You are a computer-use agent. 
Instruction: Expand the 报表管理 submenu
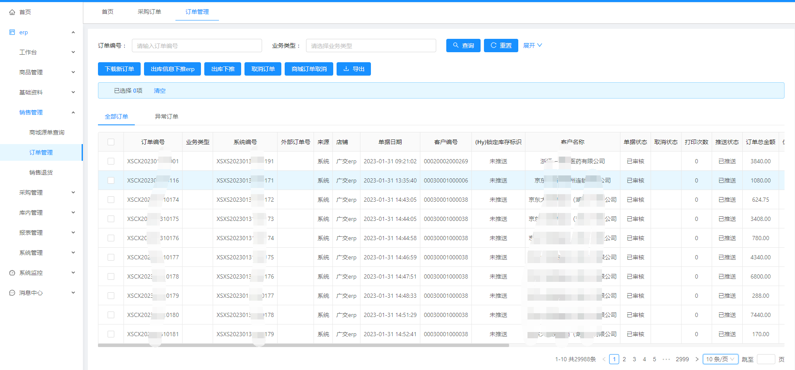73,233
